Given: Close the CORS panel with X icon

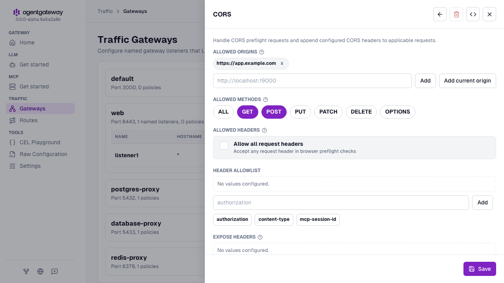Looking at the screenshot, I should (489, 14).
